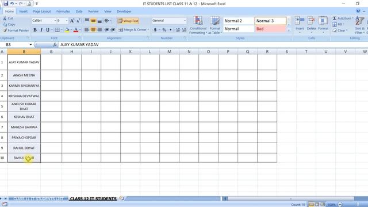368x207 pixels.
Task: Click Insert cells icon
Action: tap(300, 21)
